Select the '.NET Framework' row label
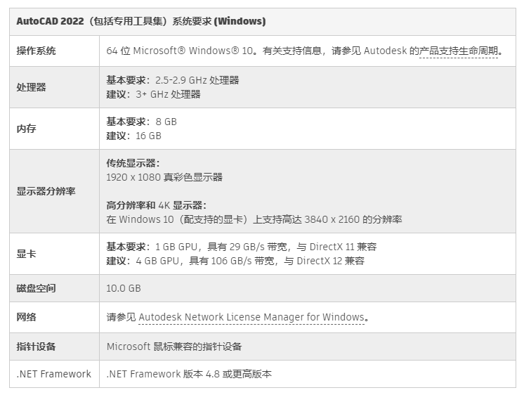 point(54,374)
